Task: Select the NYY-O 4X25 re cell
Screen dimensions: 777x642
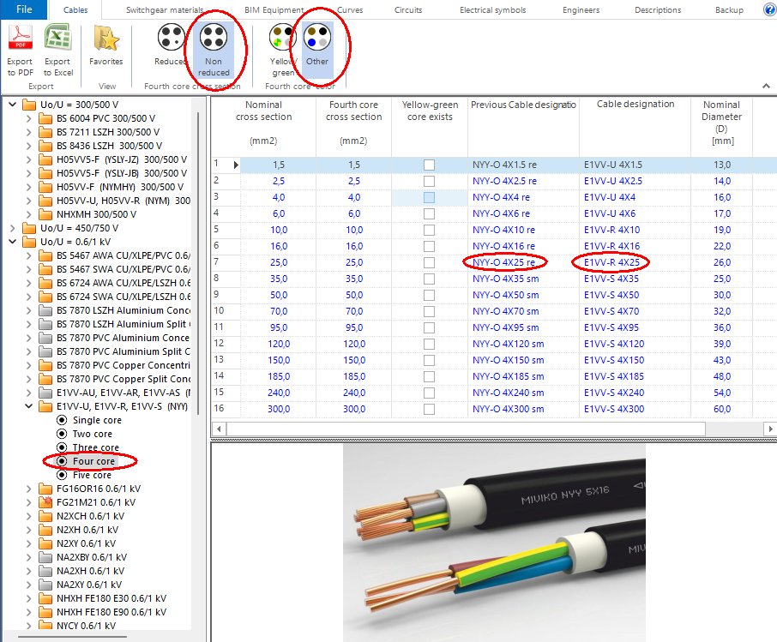Action: point(506,262)
